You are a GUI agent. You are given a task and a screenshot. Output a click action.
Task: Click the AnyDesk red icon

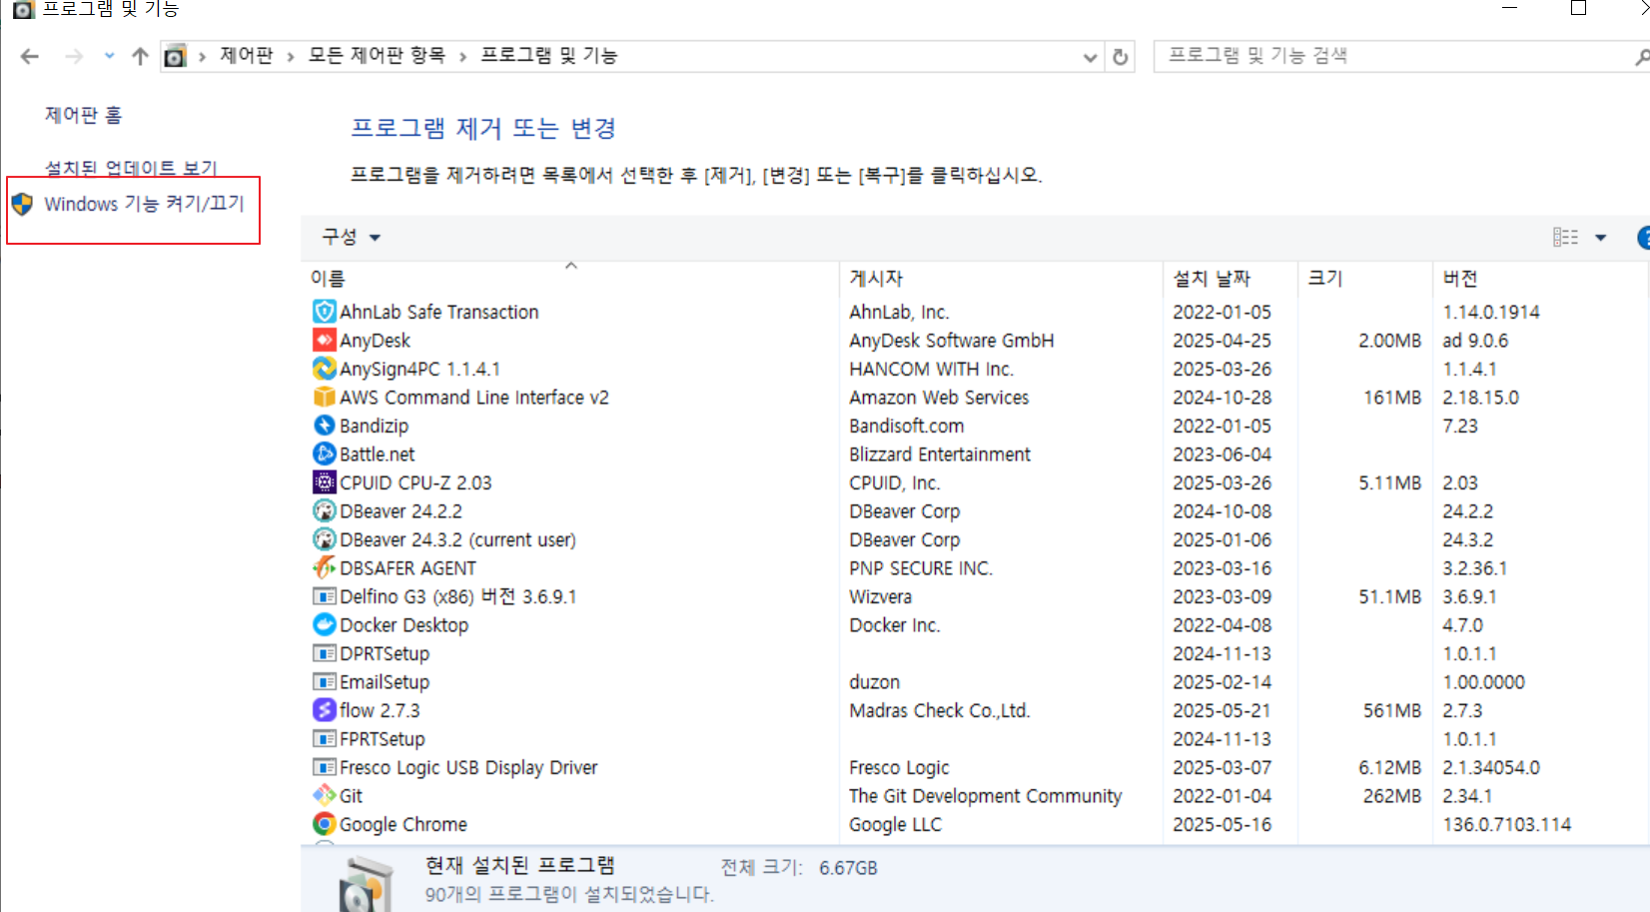tap(324, 341)
